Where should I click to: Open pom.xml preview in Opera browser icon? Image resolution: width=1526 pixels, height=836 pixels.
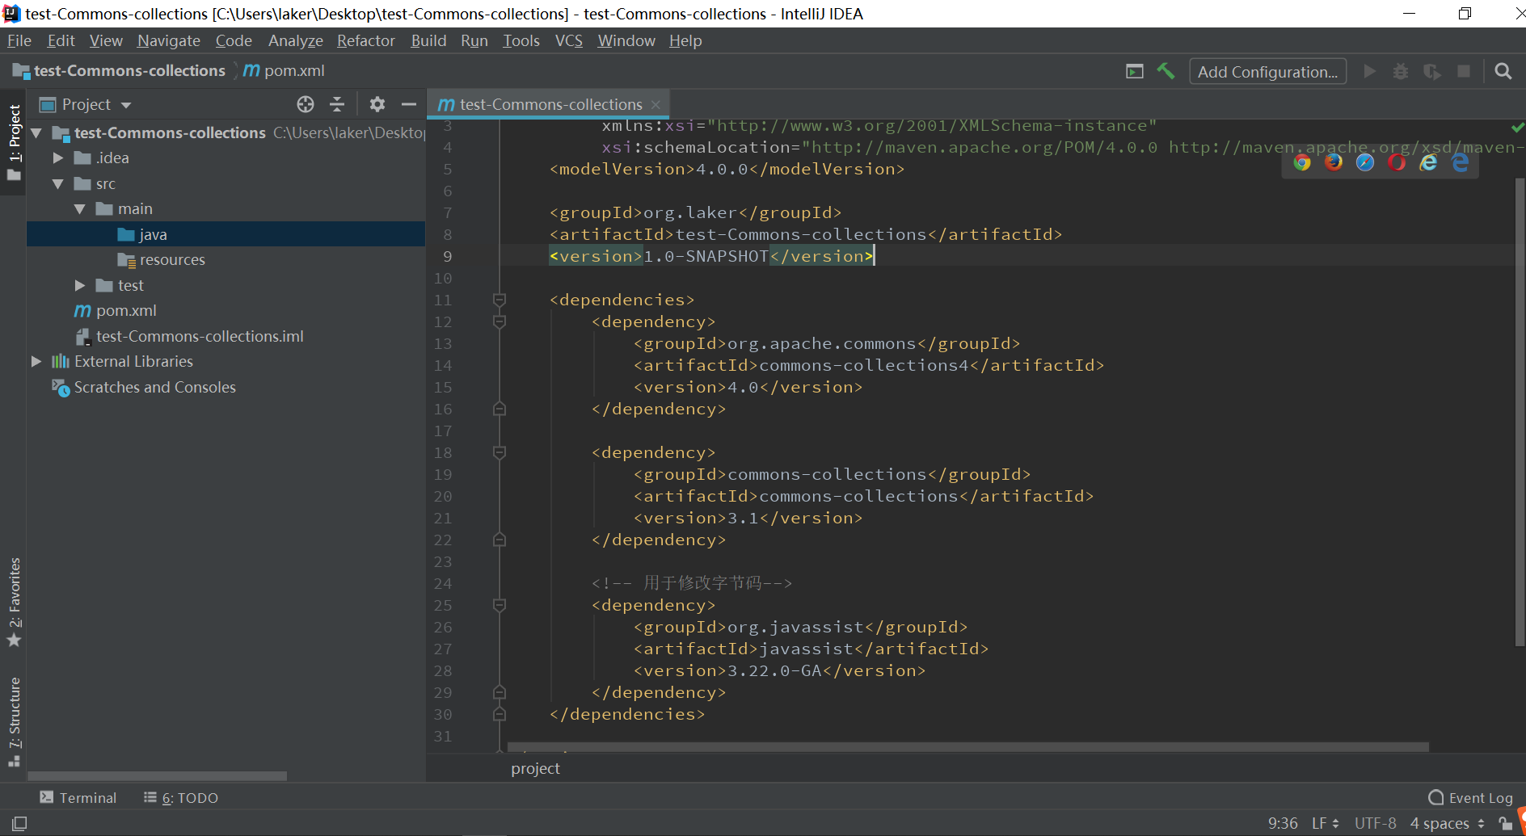1397,162
